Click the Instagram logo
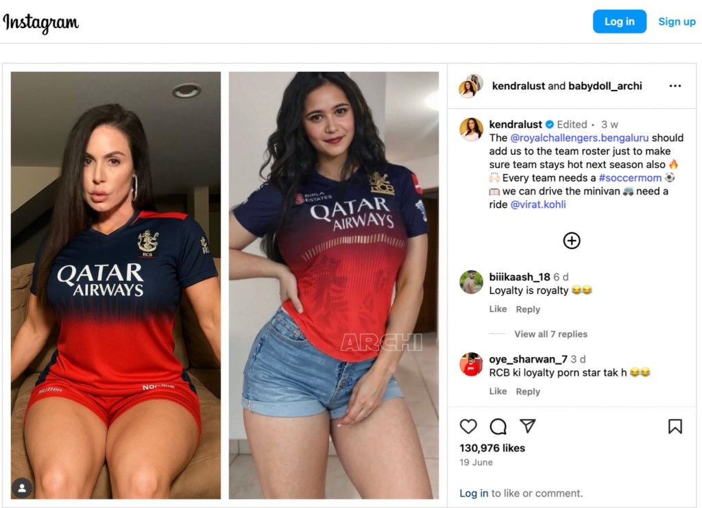The height and width of the screenshot is (508, 702). click(x=40, y=23)
